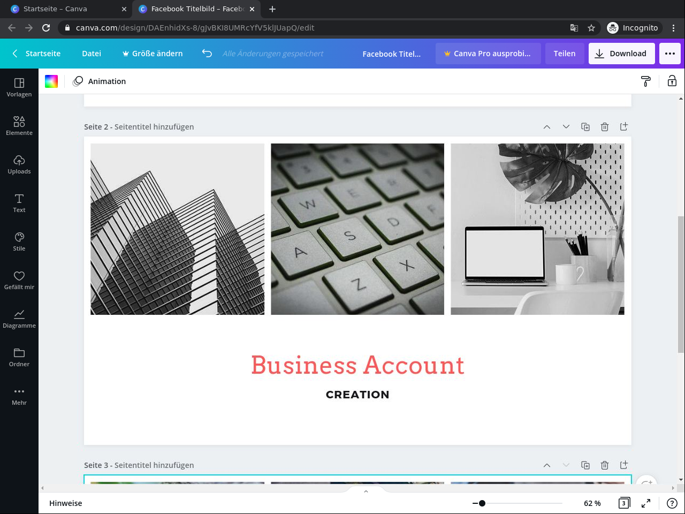Open the three-dot more options menu
Viewport: 685px width, 514px height.
point(670,54)
